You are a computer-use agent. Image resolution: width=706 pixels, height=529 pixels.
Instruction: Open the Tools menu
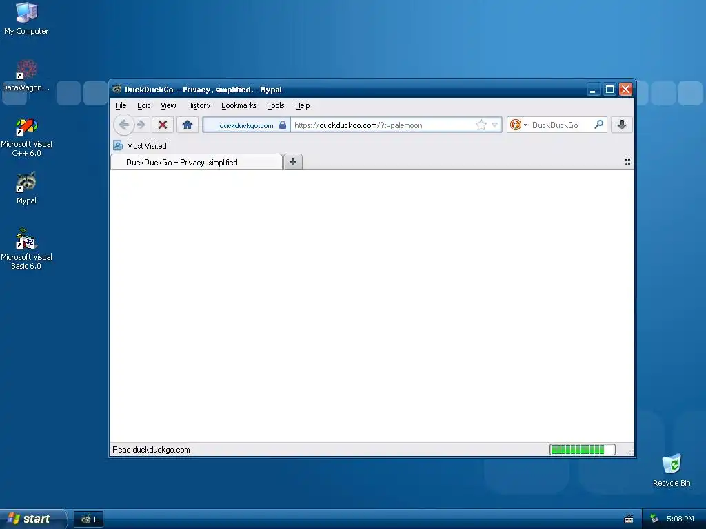[276, 105]
